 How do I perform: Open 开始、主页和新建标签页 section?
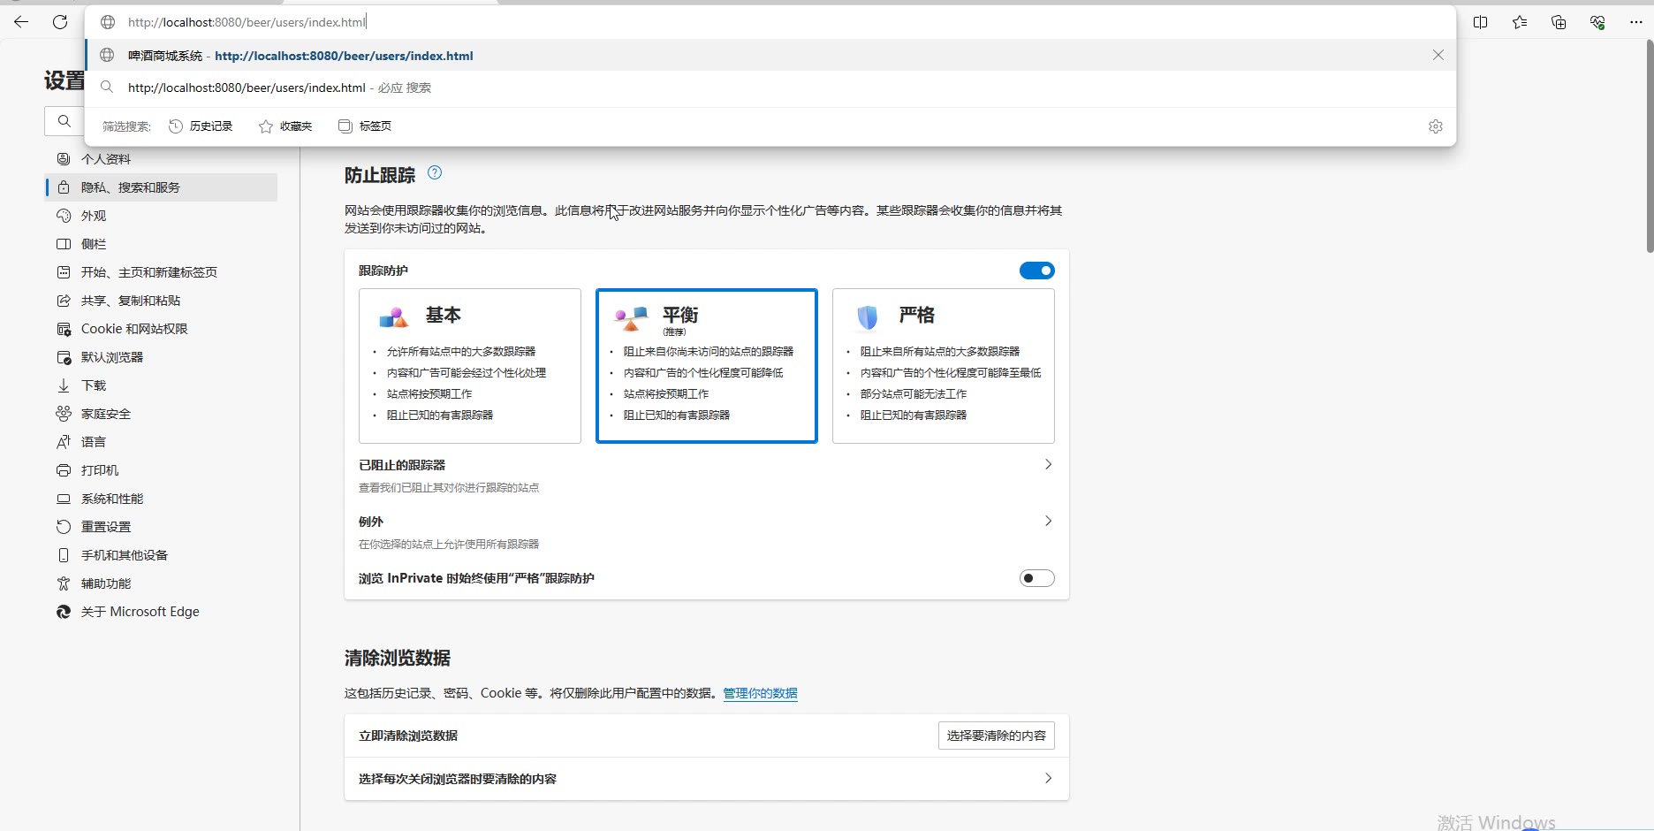[x=162, y=272]
